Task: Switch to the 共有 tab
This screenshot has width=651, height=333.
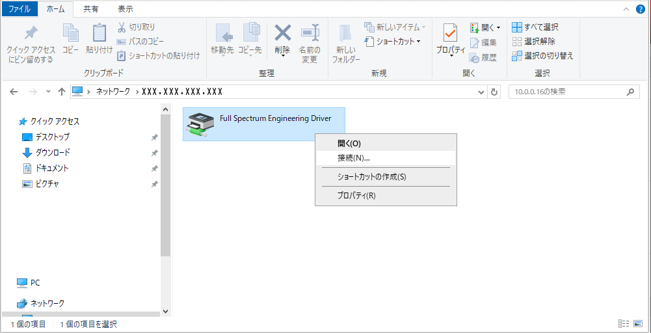Action: coord(91,8)
